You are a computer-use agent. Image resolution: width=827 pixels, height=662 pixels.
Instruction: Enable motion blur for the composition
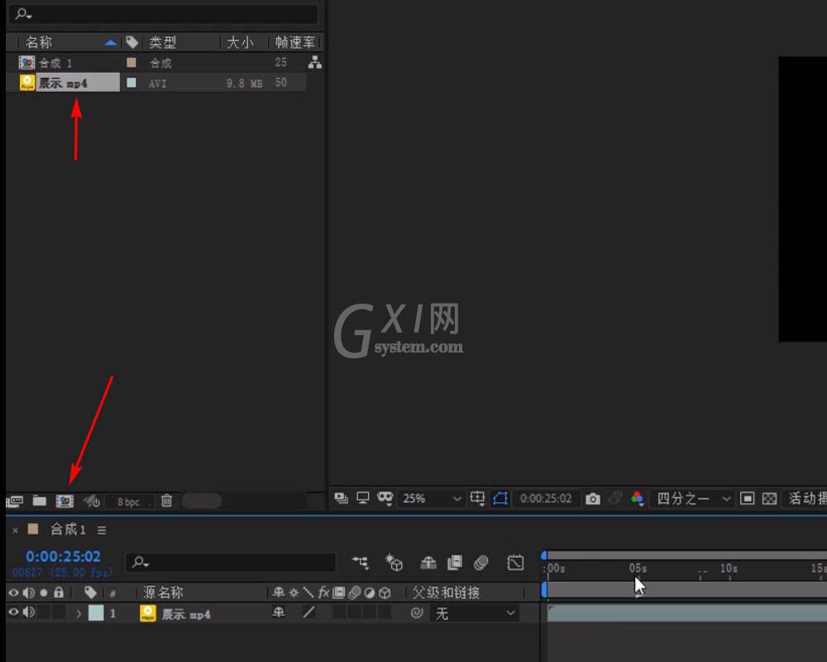[x=481, y=563]
